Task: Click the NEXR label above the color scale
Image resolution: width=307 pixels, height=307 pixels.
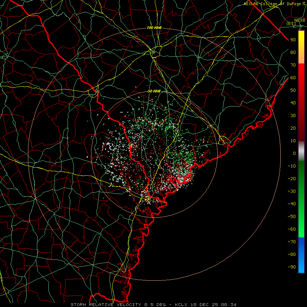Action: coord(300,20)
